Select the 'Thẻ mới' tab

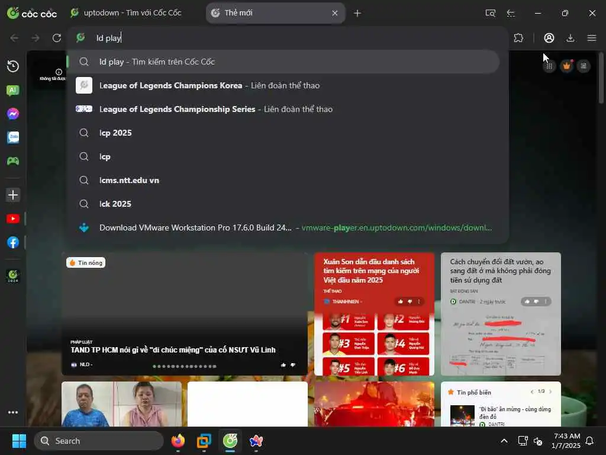pyautogui.click(x=275, y=13)
